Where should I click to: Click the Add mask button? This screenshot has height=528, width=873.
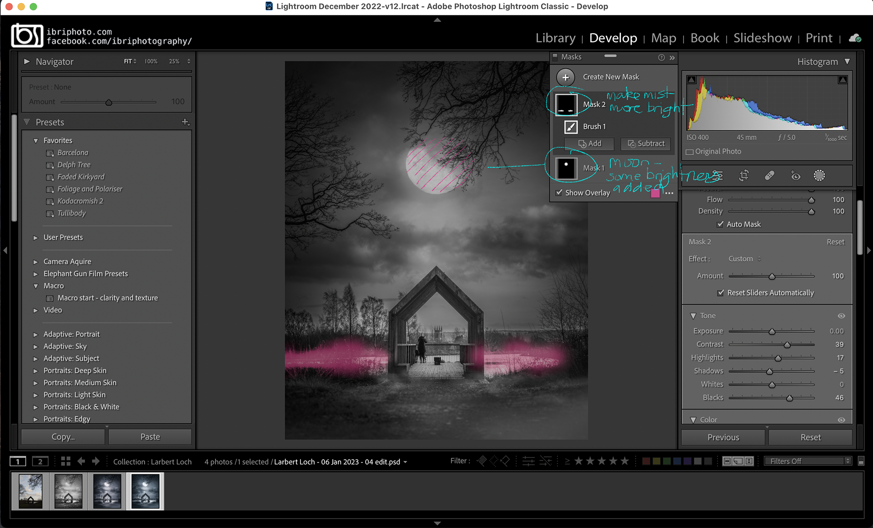[589, 144]
